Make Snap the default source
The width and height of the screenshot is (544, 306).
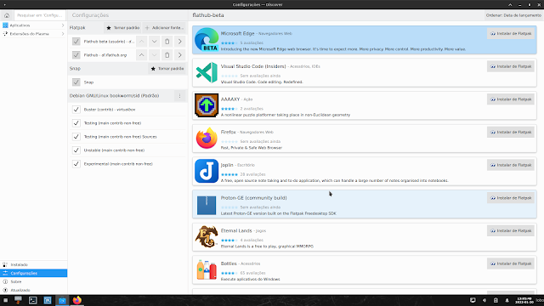click(x=167, y=69)
